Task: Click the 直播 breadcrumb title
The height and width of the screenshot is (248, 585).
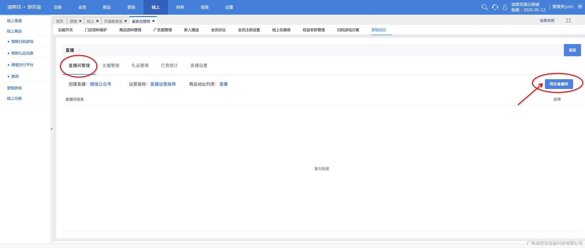Action: click(x=70, y=50)
